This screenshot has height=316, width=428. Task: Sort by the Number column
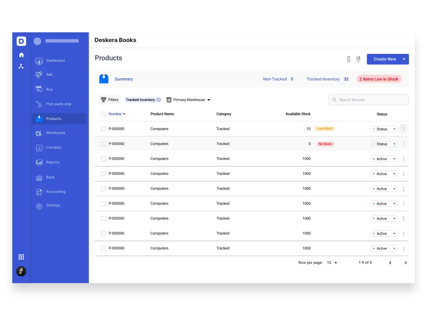[x=117, y=114]
